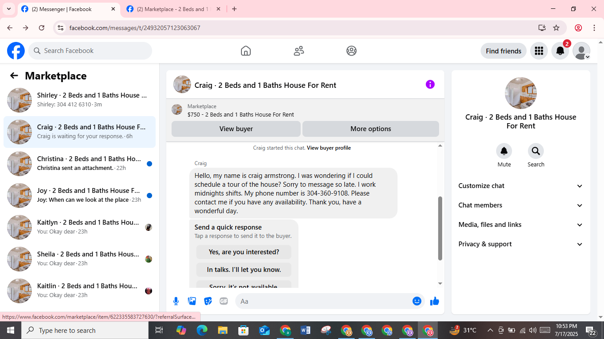Send a thumbs-up like
Screen dimensions: 604x339
pyautogui.click(x=435, y=301)
